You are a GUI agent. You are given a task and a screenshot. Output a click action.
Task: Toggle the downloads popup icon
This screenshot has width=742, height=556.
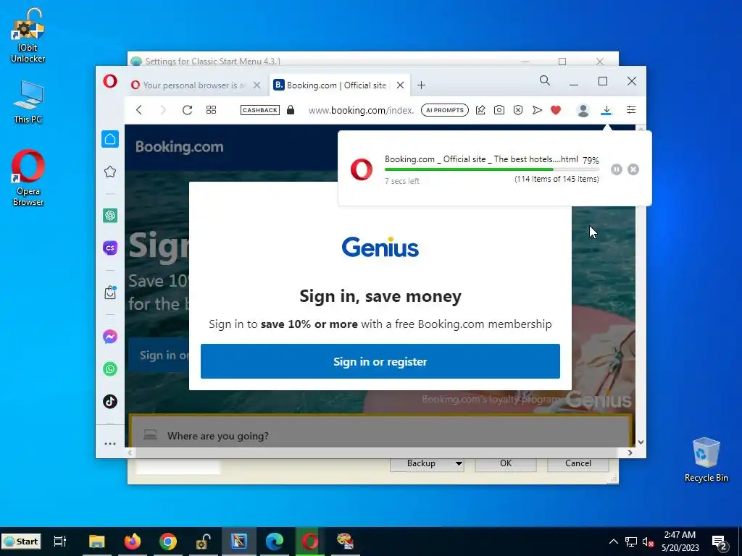click(x=606, y=110)
